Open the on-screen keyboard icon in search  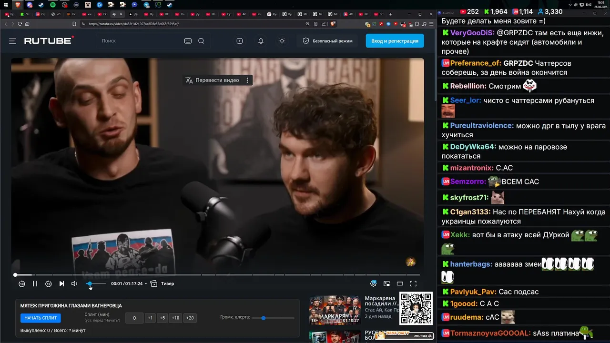pos(188,41)
